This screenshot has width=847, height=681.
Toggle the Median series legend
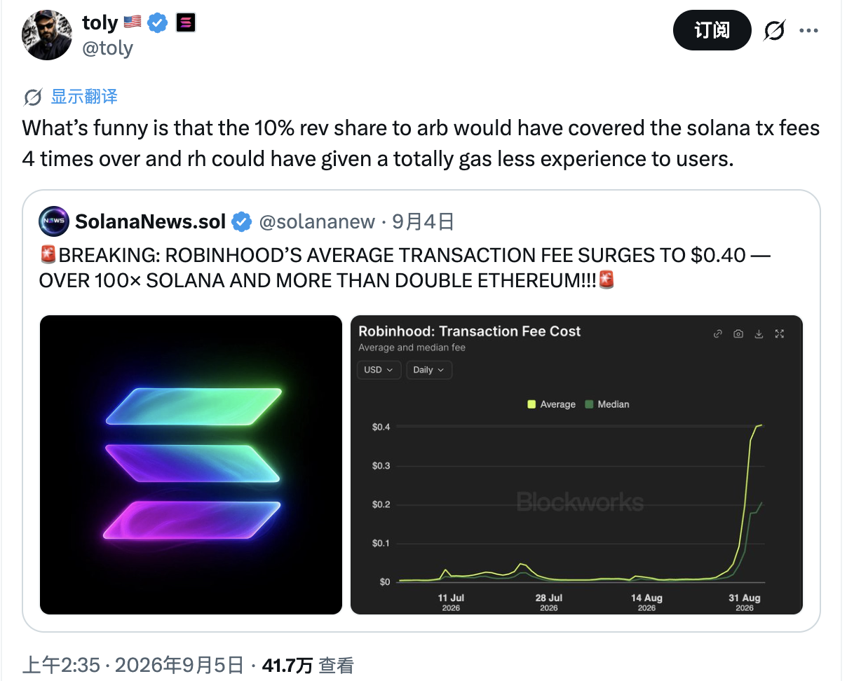pos(607,404)
